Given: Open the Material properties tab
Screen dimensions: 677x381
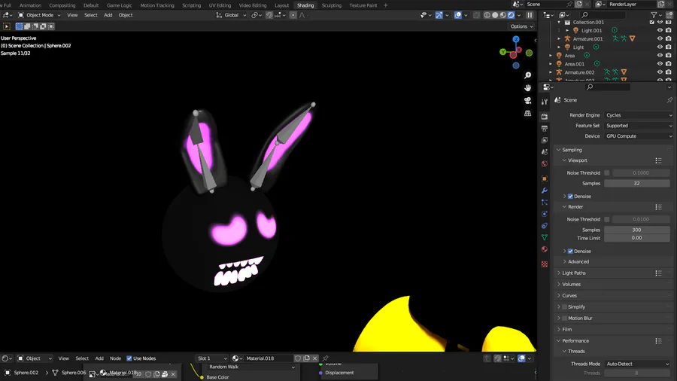Looking at the screenshot, I should coord(545,249).
